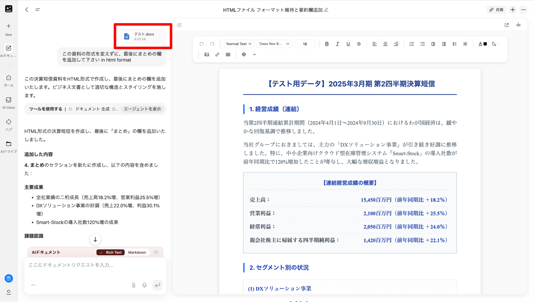534x302 pixels.
Task: Click the document request input field
Action: tap(95, 265)
